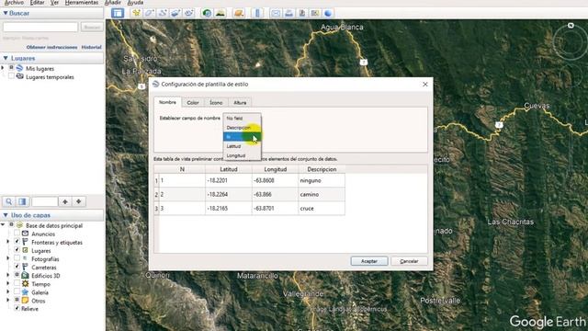Toggle the sidebar panel toolbar icon
Image resolution: width=588 pixels, height=331 pixels.
pyautogui.click(x=118, y=13)
